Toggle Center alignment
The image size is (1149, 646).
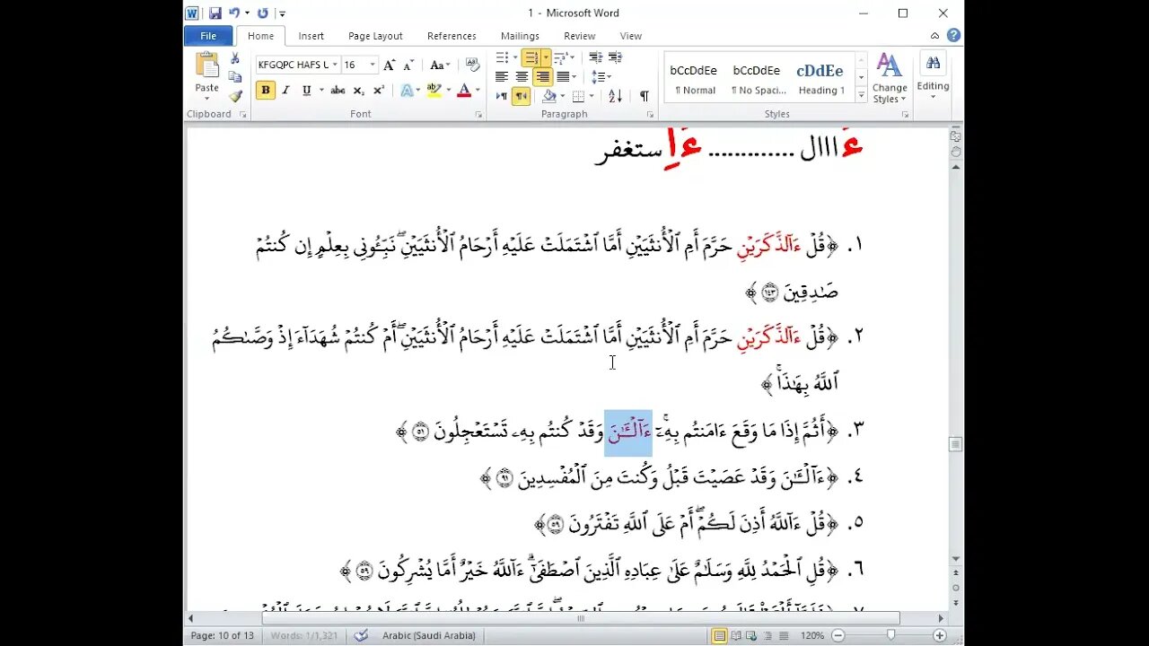click(522, 77)
